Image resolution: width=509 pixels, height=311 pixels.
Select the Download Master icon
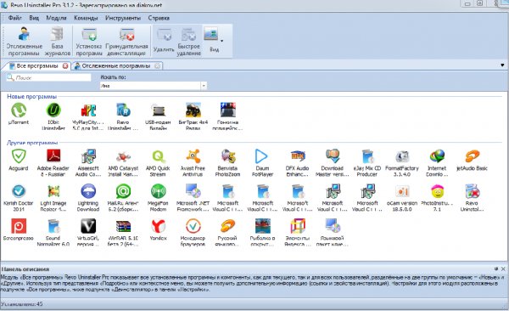point(333,157)
